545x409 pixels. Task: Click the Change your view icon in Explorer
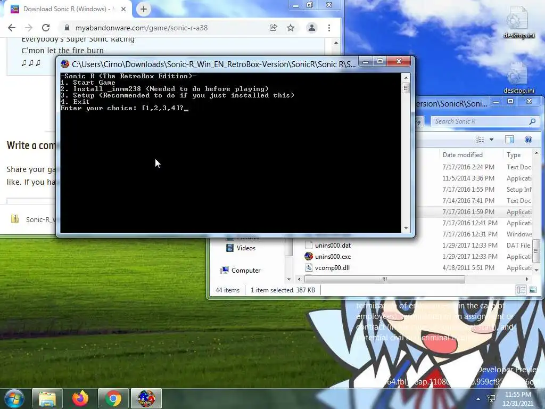coord(480,140)
